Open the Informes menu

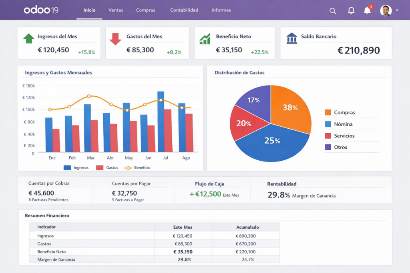pyautogui.click(x=221, y=10)
